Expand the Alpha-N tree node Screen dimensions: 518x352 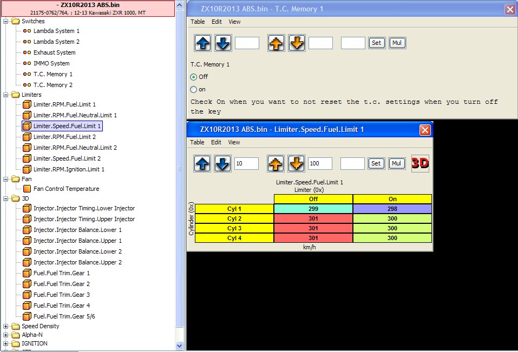6,335
